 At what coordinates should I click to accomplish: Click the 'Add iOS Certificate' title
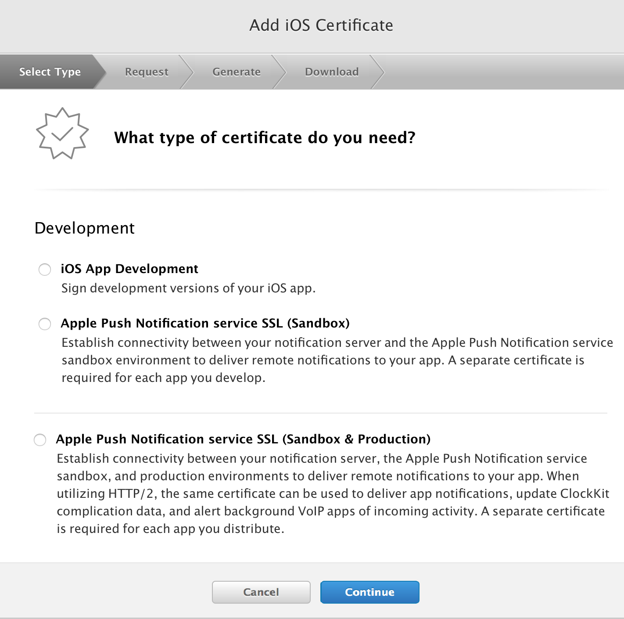(321, 25)
